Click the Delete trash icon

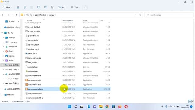coord(52,7)
